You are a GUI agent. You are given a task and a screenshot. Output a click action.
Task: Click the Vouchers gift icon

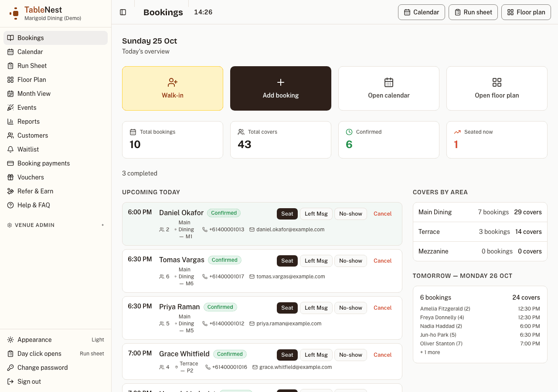[10, 177]
